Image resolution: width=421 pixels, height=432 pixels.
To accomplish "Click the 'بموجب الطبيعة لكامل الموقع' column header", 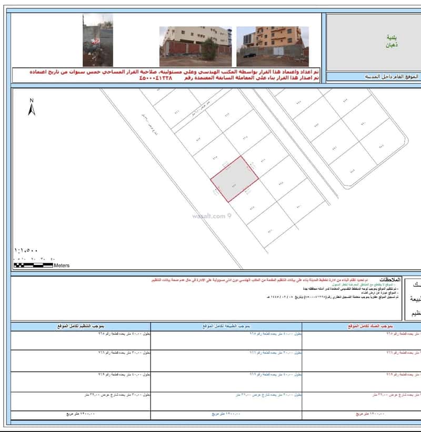I will (x=226, y=326).
